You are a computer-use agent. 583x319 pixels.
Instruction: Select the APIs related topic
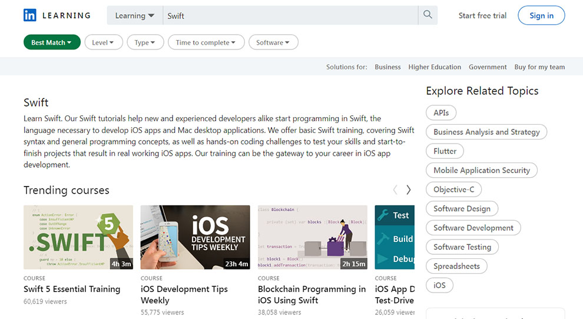tap(441, 112)
